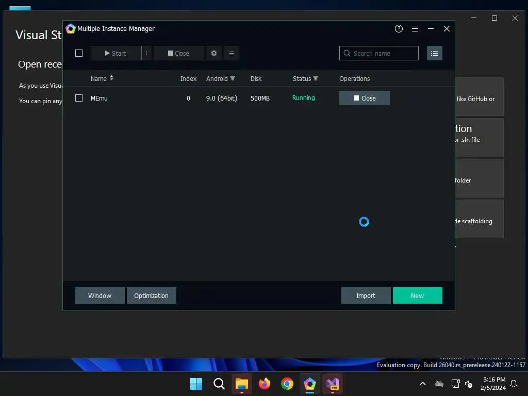The height and width of the screenshot is (396, 528).
Task: Click the Visual Studio .sln file card
Action: [480, 137]
